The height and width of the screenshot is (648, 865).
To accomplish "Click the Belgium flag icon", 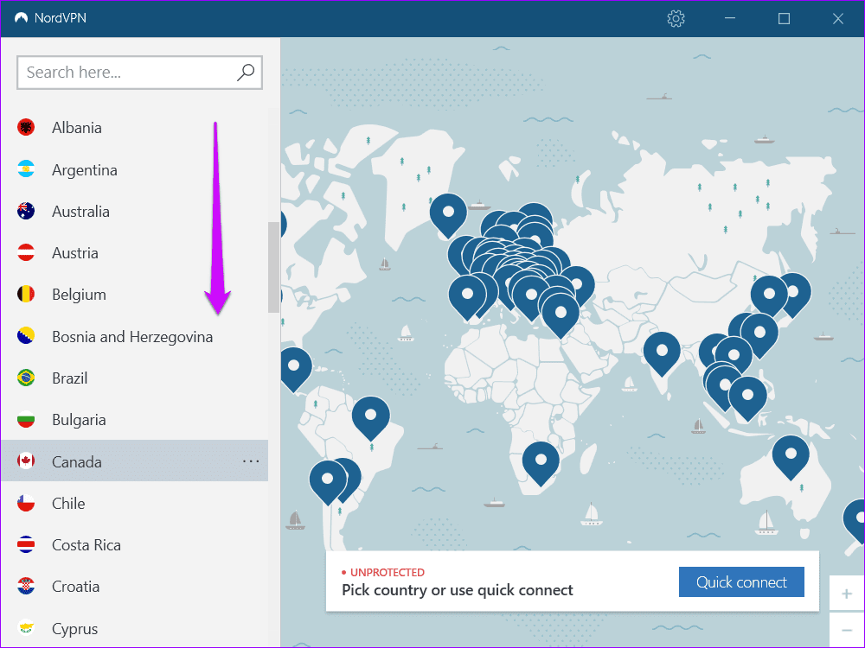I will click(x=26, y=295).
